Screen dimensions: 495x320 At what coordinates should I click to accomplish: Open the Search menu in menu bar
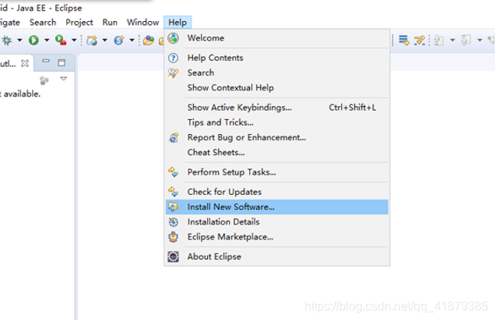click(x=43, y=23)
